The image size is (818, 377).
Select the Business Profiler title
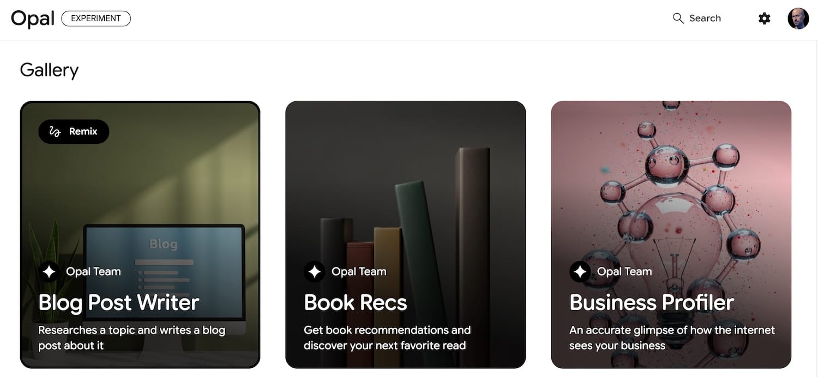[652, 302]
